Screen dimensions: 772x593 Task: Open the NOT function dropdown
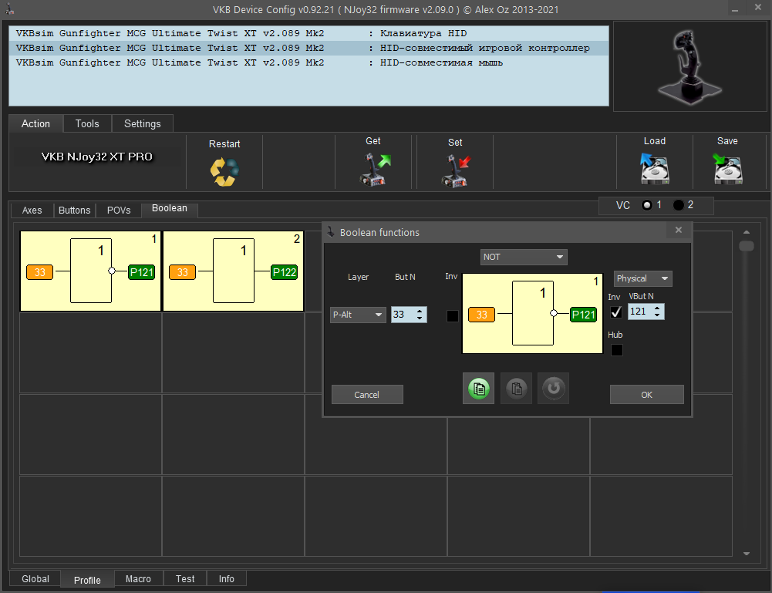click(x=524, y=257)
